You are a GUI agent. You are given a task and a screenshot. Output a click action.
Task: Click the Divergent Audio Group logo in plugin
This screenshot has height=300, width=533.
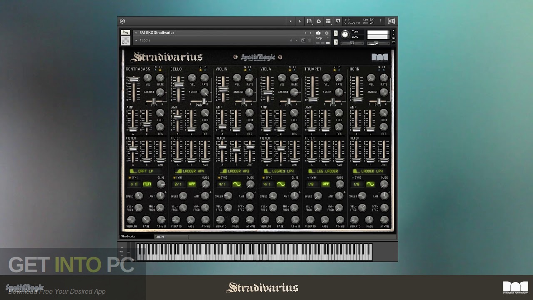click(x=380, y=57)
